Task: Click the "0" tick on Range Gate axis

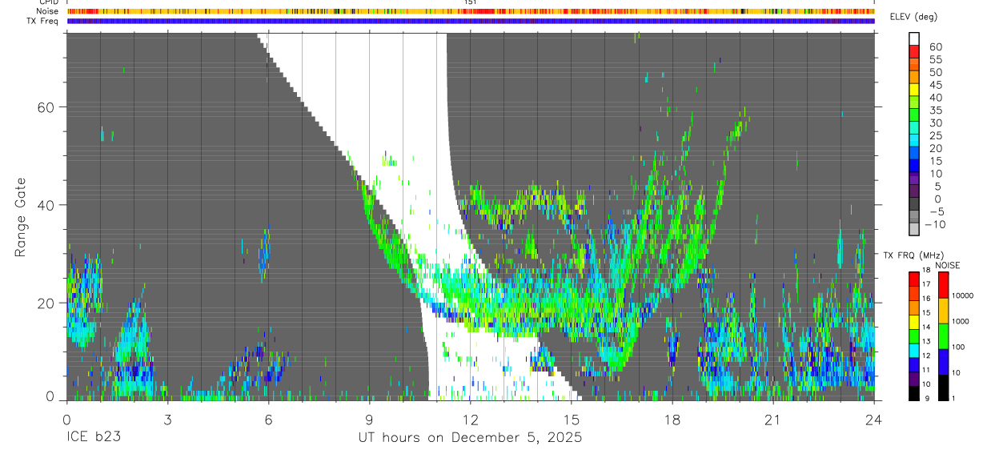Action: [x=50, y=396]
